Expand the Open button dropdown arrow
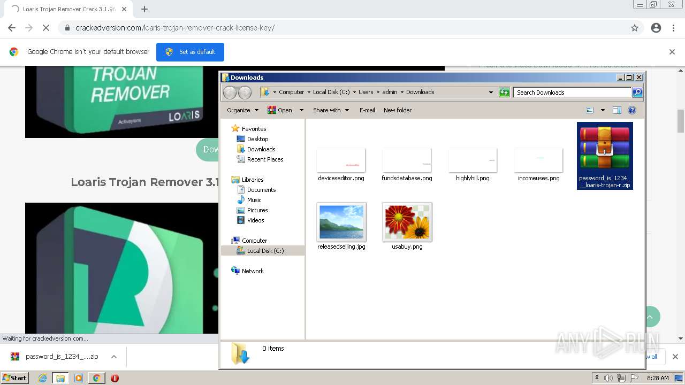The image size is (685, 385). click(x=301, y=110)
